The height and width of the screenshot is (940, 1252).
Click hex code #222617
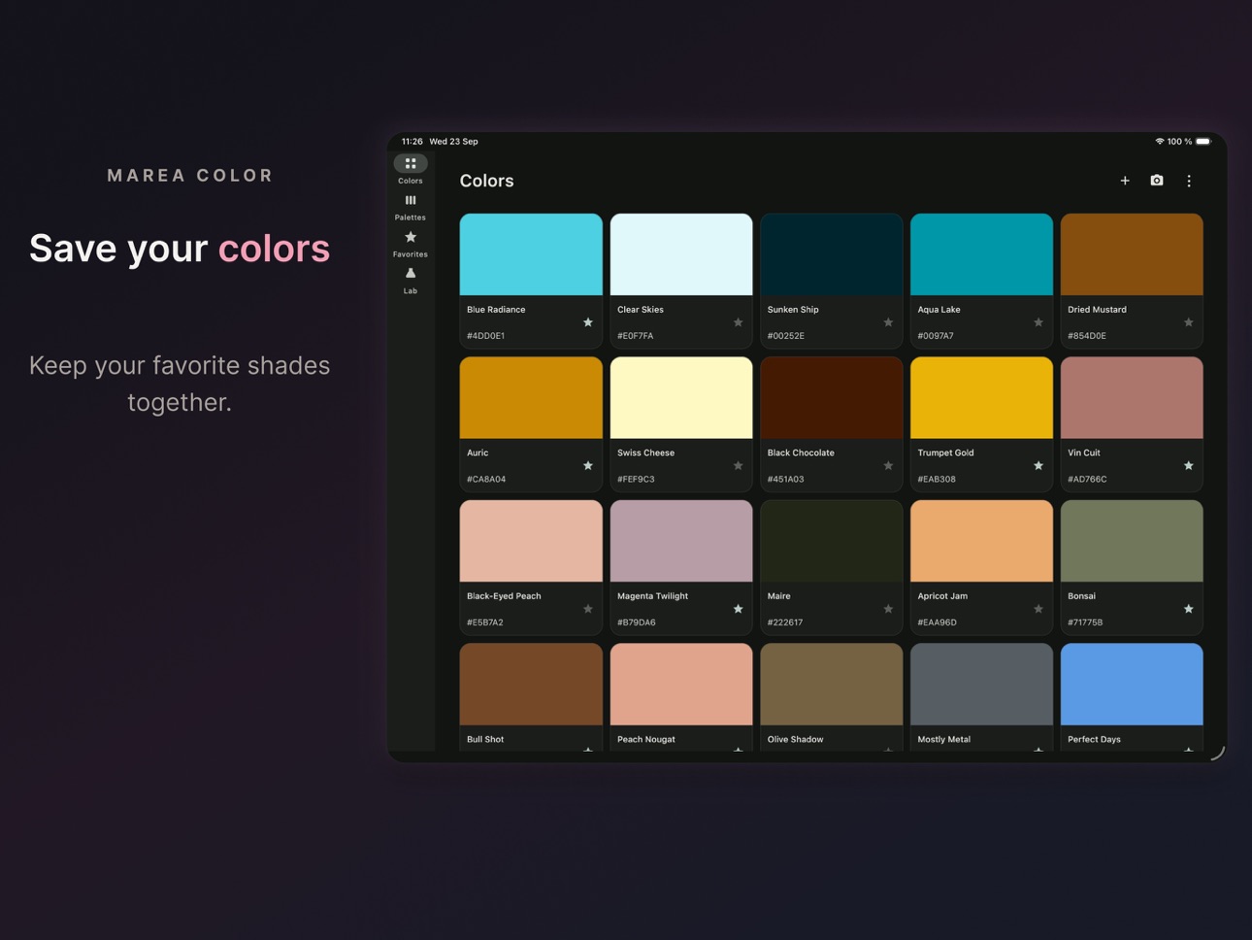tap(785, 622)
